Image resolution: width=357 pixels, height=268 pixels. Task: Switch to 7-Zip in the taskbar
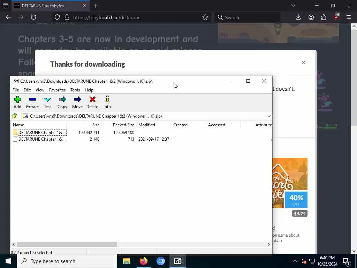[177, 261]
